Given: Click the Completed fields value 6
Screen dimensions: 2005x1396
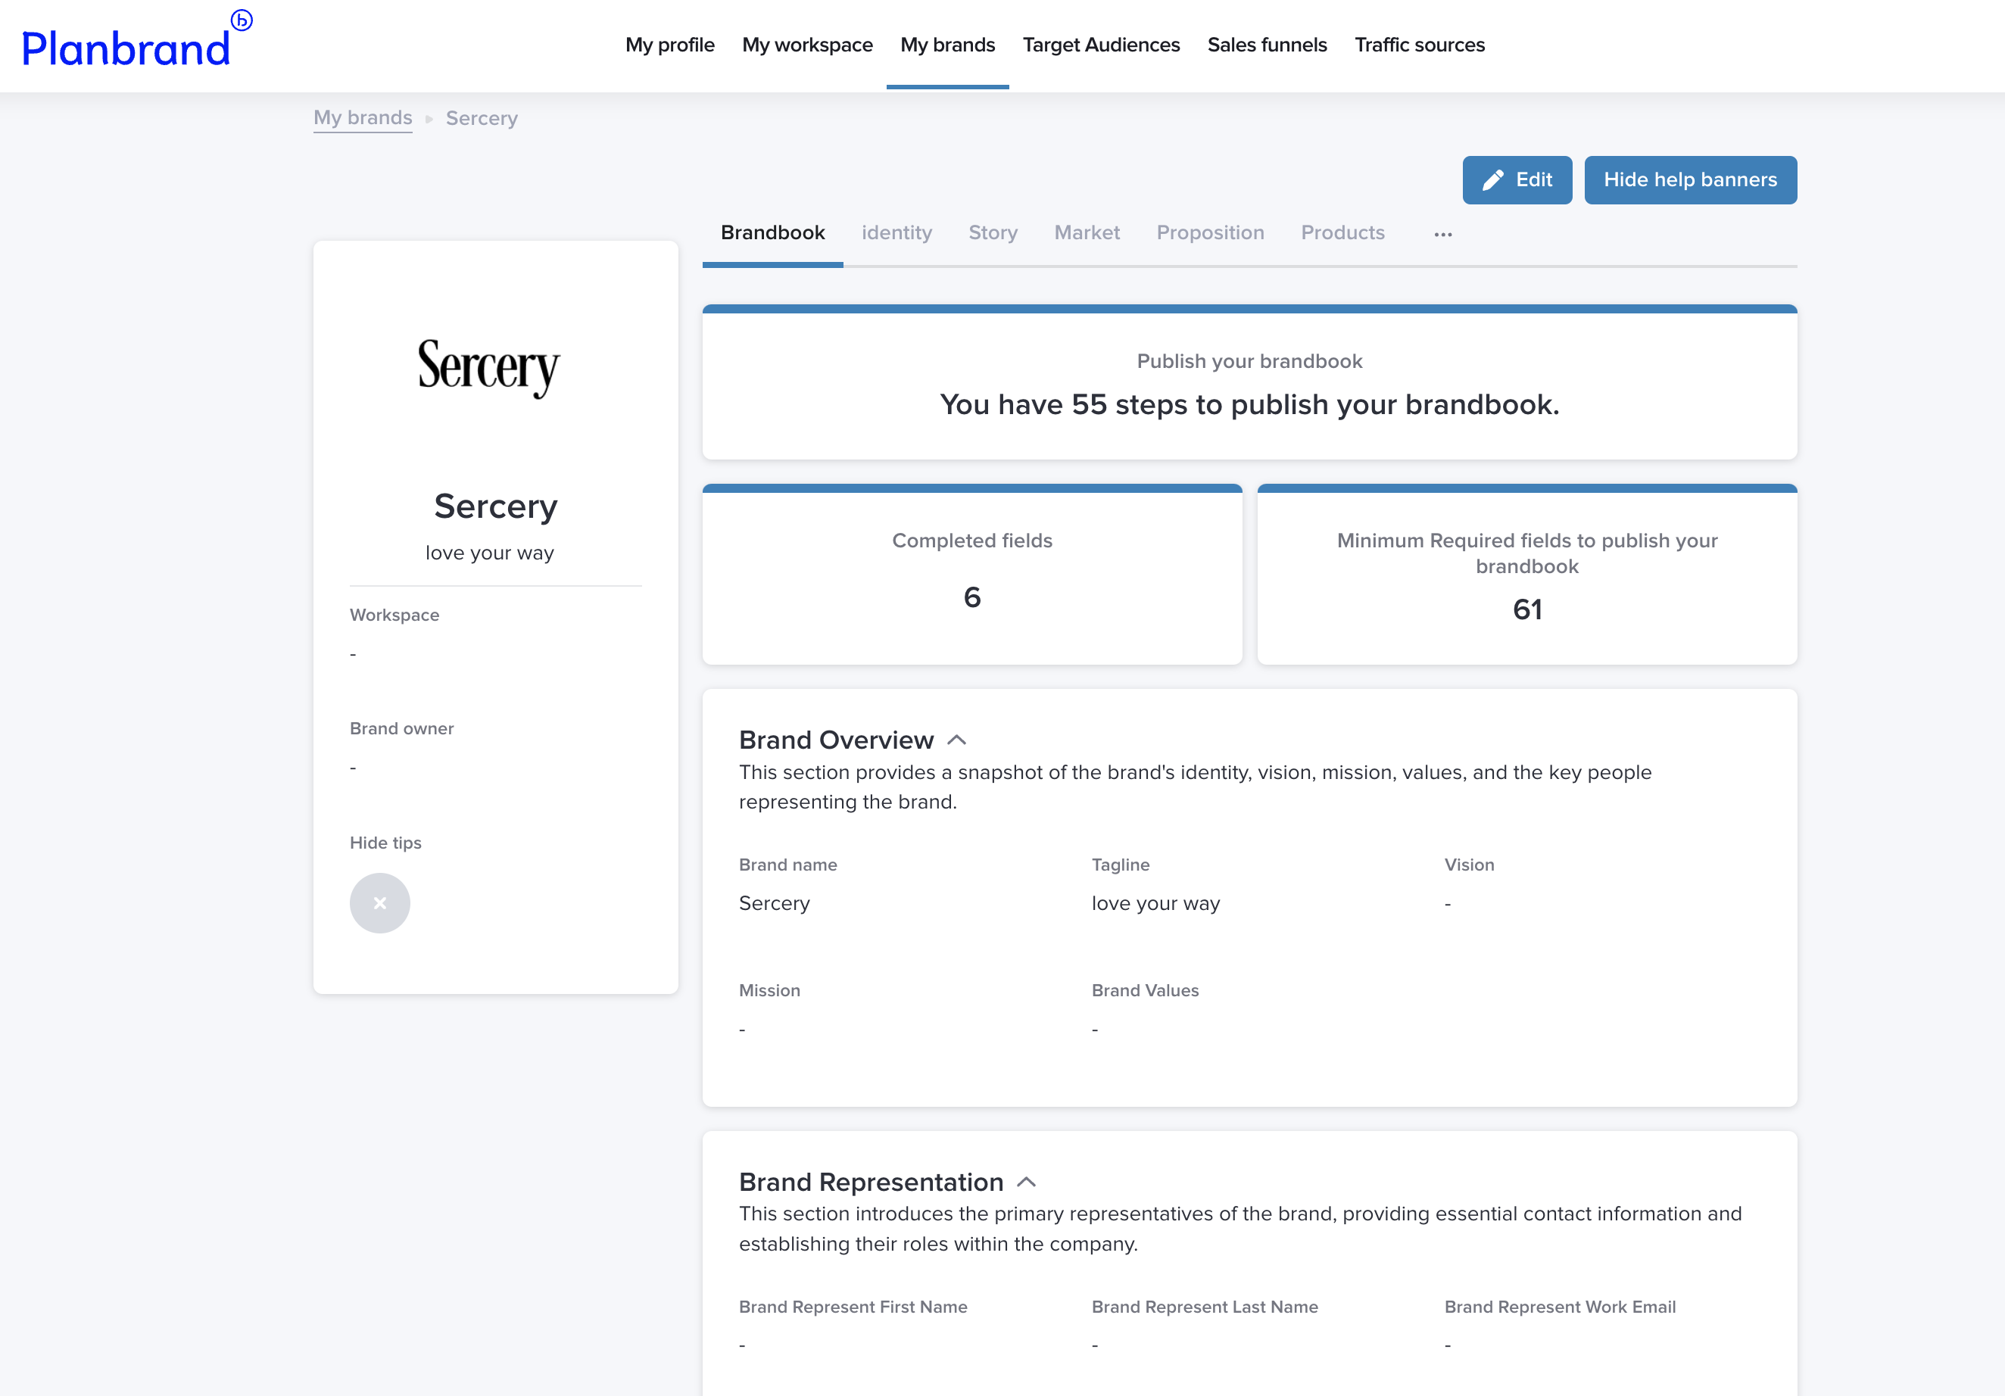Looking at the screenshot, I should click(x=972, y=597).
